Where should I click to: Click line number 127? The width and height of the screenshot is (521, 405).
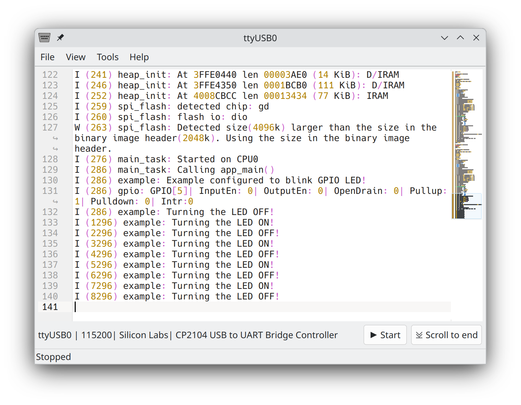coord(50,127)
